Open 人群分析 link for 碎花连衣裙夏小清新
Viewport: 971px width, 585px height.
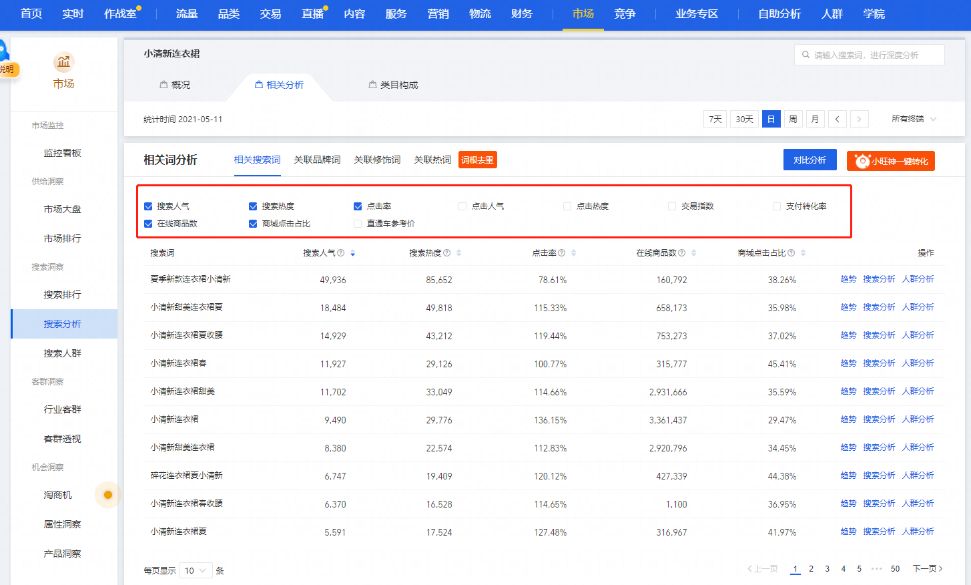coord(918,475)
